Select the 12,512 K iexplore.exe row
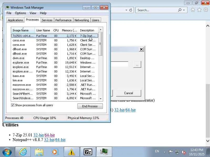This screenshot has width=210, height=157. (x=55, y=67)
